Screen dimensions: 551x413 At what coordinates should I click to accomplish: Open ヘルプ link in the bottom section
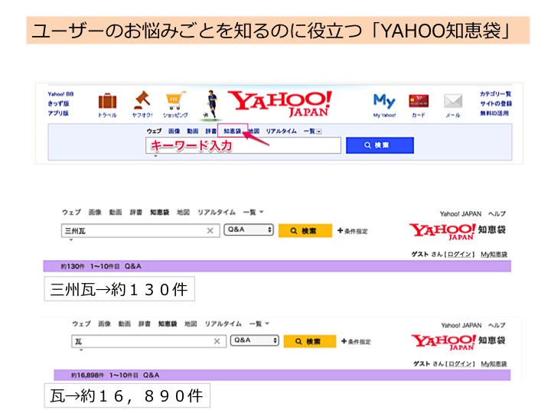click(497, 326)
